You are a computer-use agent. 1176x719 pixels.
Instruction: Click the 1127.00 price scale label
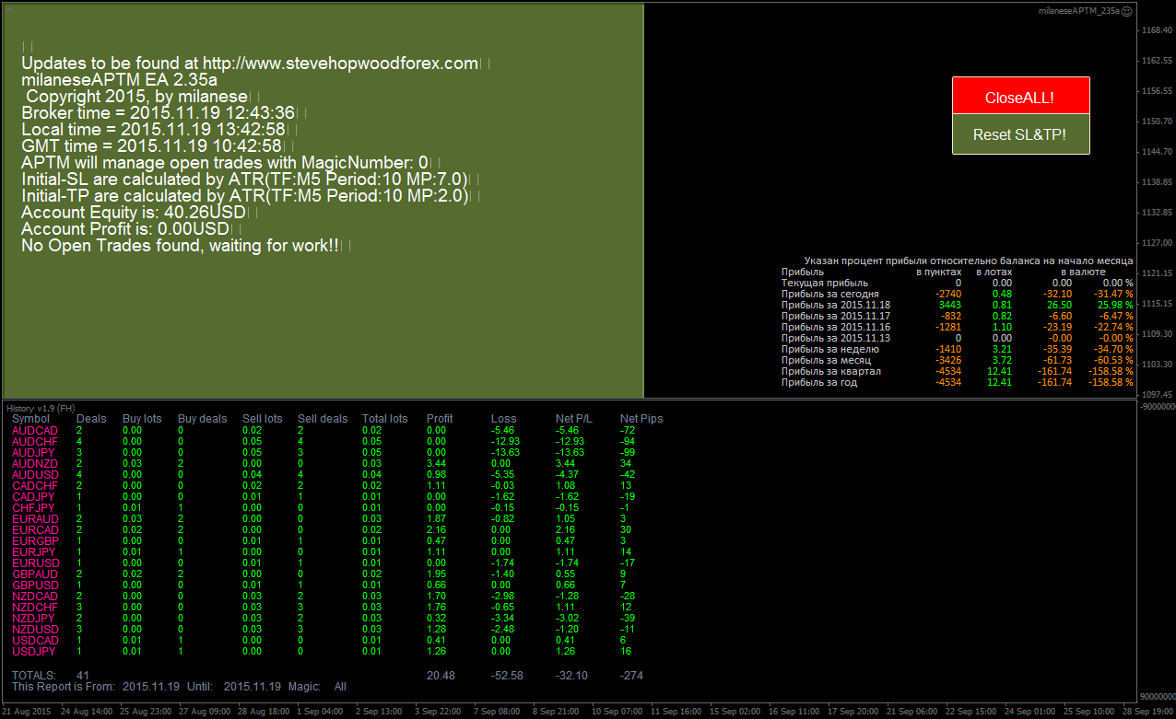[x=1156, y=243]
